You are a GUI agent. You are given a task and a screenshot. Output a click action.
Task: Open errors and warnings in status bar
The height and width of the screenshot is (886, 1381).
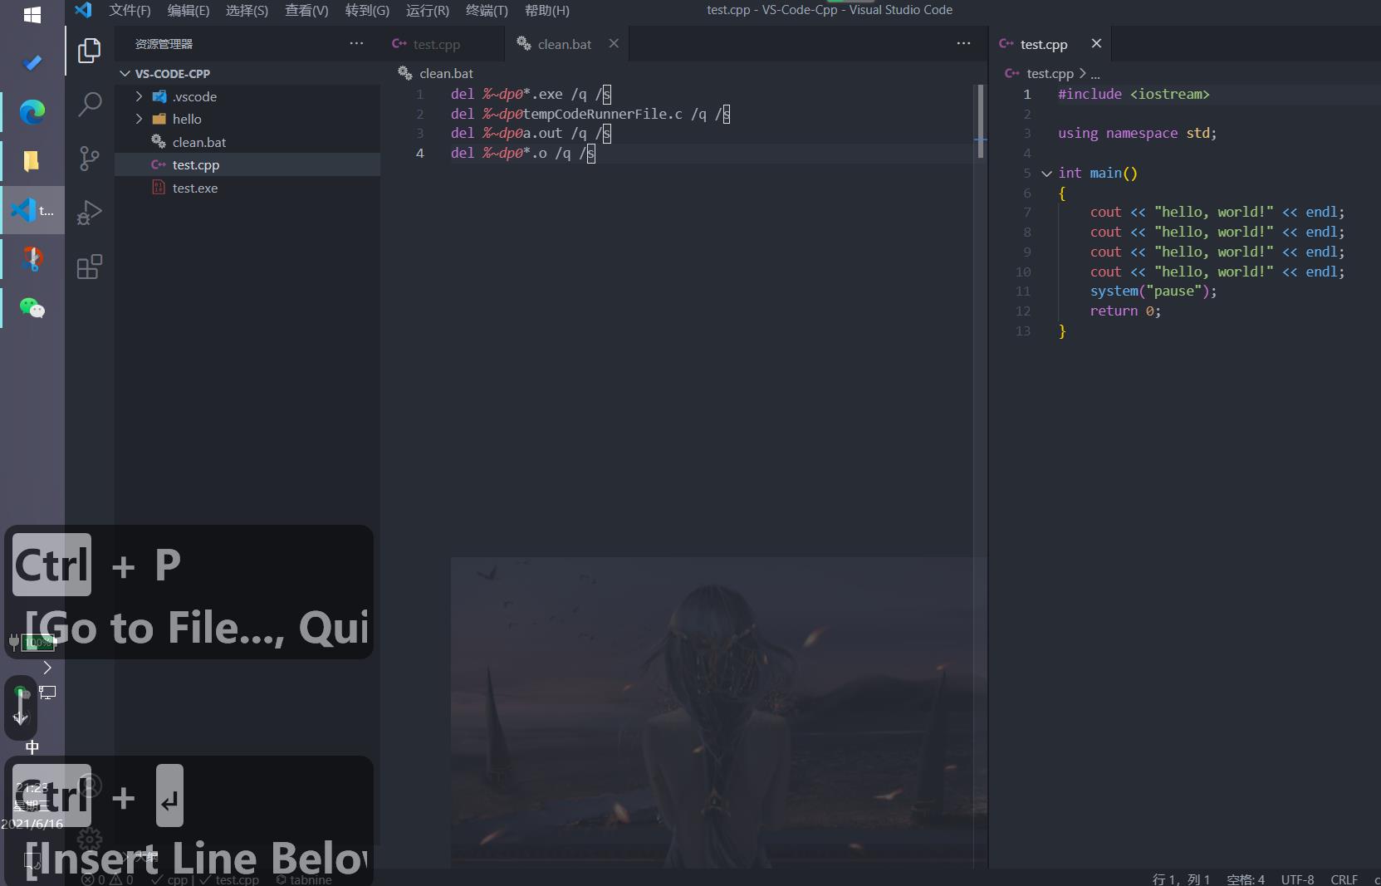point(108,879)
